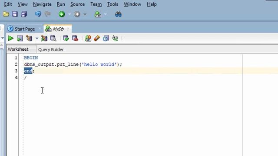The image size is (278, 156).
Task: Click the Redo arrow icon
Action: [47, 14]
